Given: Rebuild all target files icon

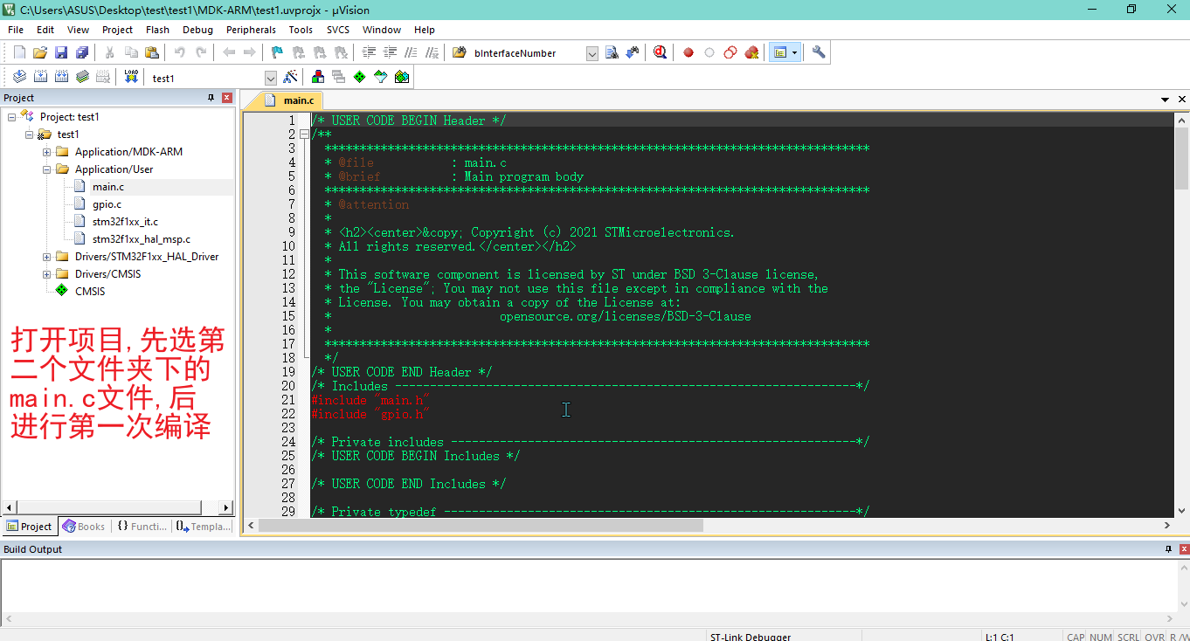Looking at the screenshot, I should click(x=61, y=77).
